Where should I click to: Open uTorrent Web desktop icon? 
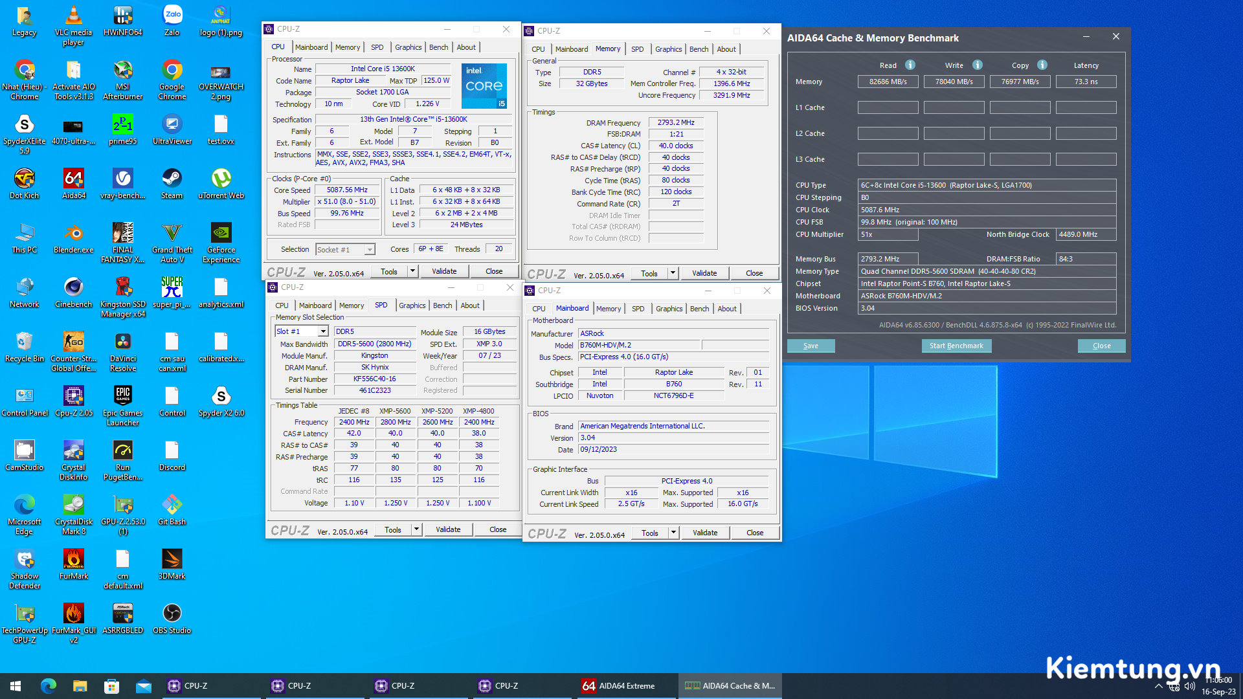point(221,184)
